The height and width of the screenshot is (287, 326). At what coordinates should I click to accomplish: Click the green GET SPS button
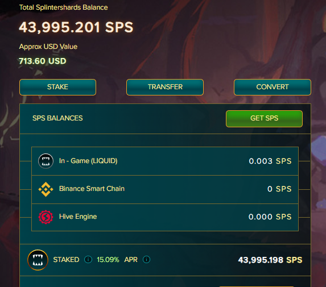click(x=264, y=119)
